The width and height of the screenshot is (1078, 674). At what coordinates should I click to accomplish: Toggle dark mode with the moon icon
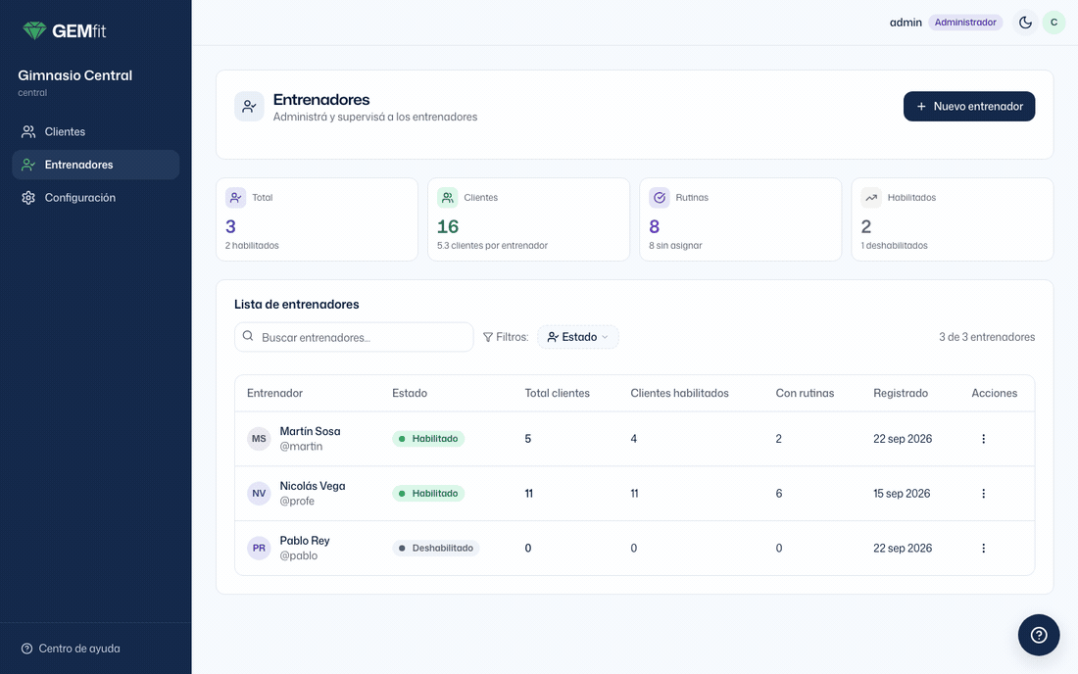click(x=1025, y=23)
